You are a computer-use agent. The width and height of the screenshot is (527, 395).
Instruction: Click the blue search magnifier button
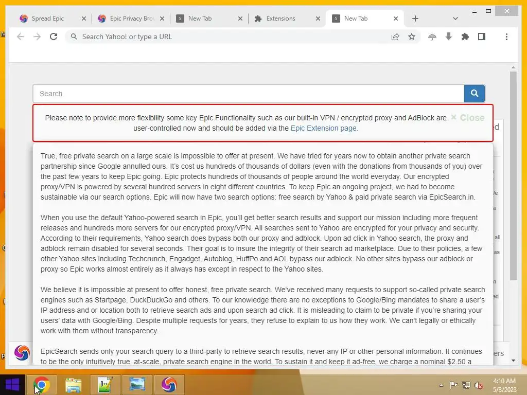[x=474, y=94]
